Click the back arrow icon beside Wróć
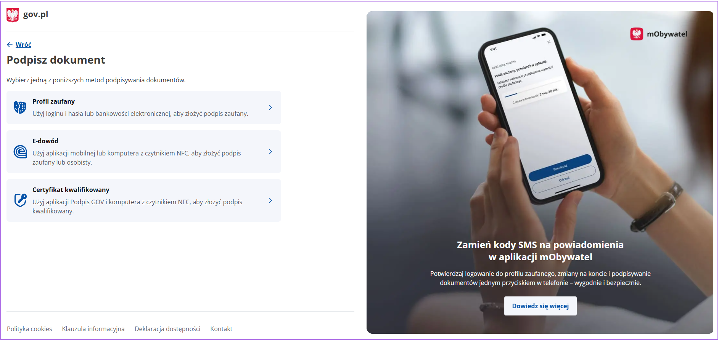The image size is (719, 341). (10, 45)
